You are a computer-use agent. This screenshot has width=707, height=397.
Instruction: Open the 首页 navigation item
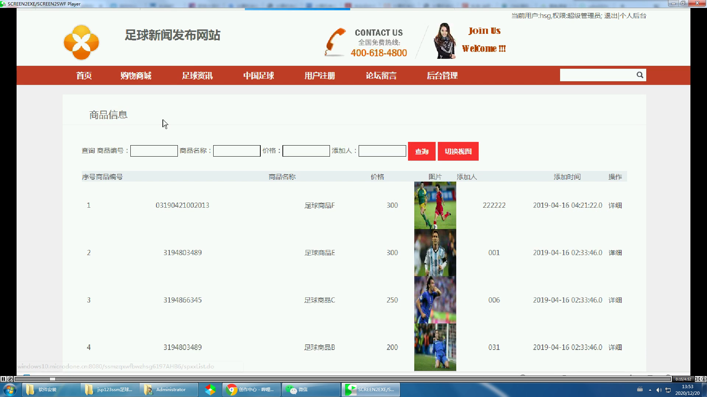pos(84,75)
